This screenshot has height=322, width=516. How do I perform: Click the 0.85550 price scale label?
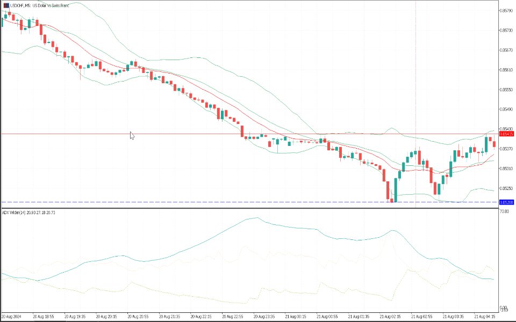pos(506,90)
